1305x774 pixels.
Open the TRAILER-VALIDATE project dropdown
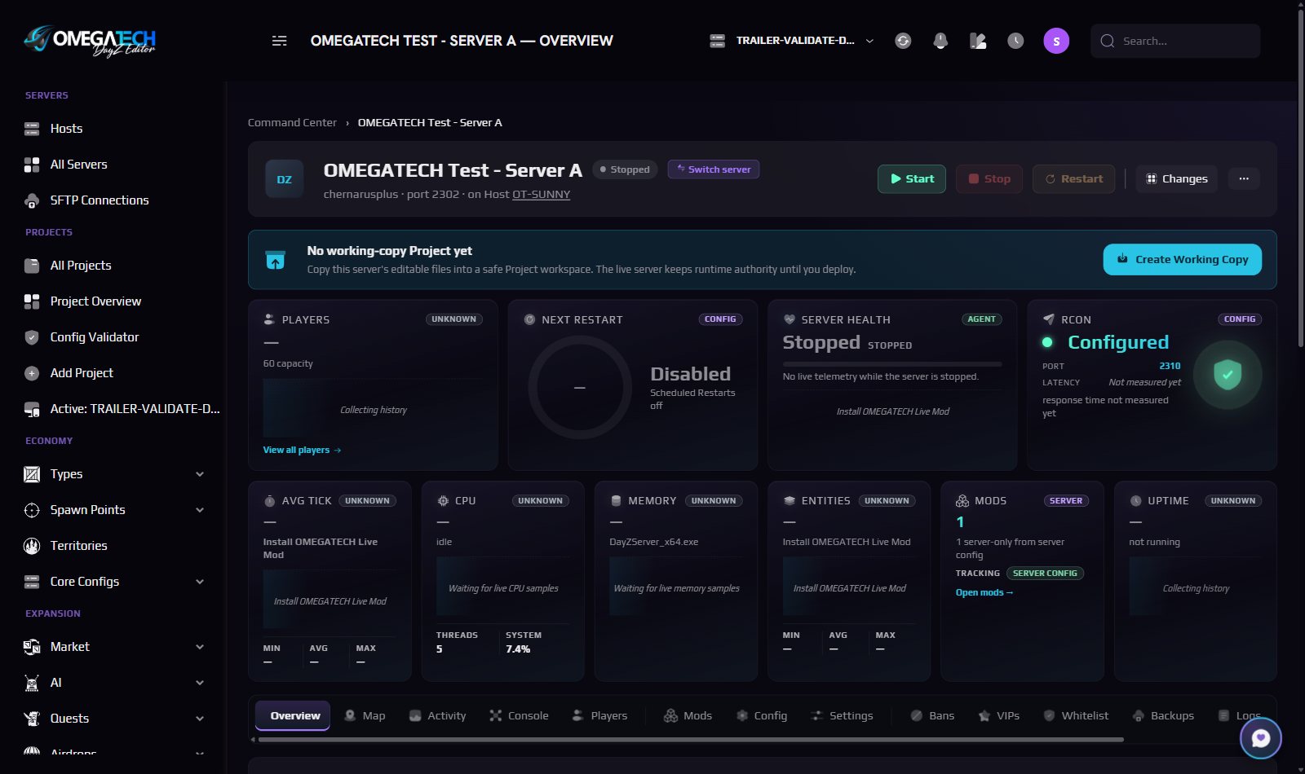coord(792,41)
